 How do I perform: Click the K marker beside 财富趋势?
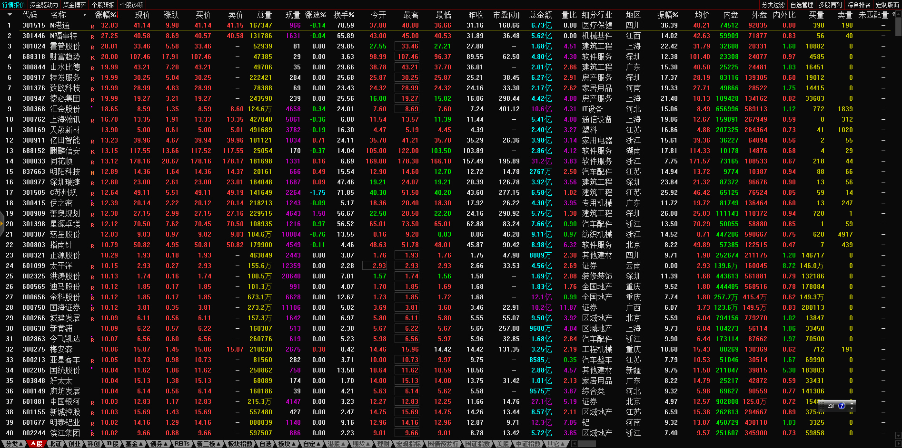(92, 57)
